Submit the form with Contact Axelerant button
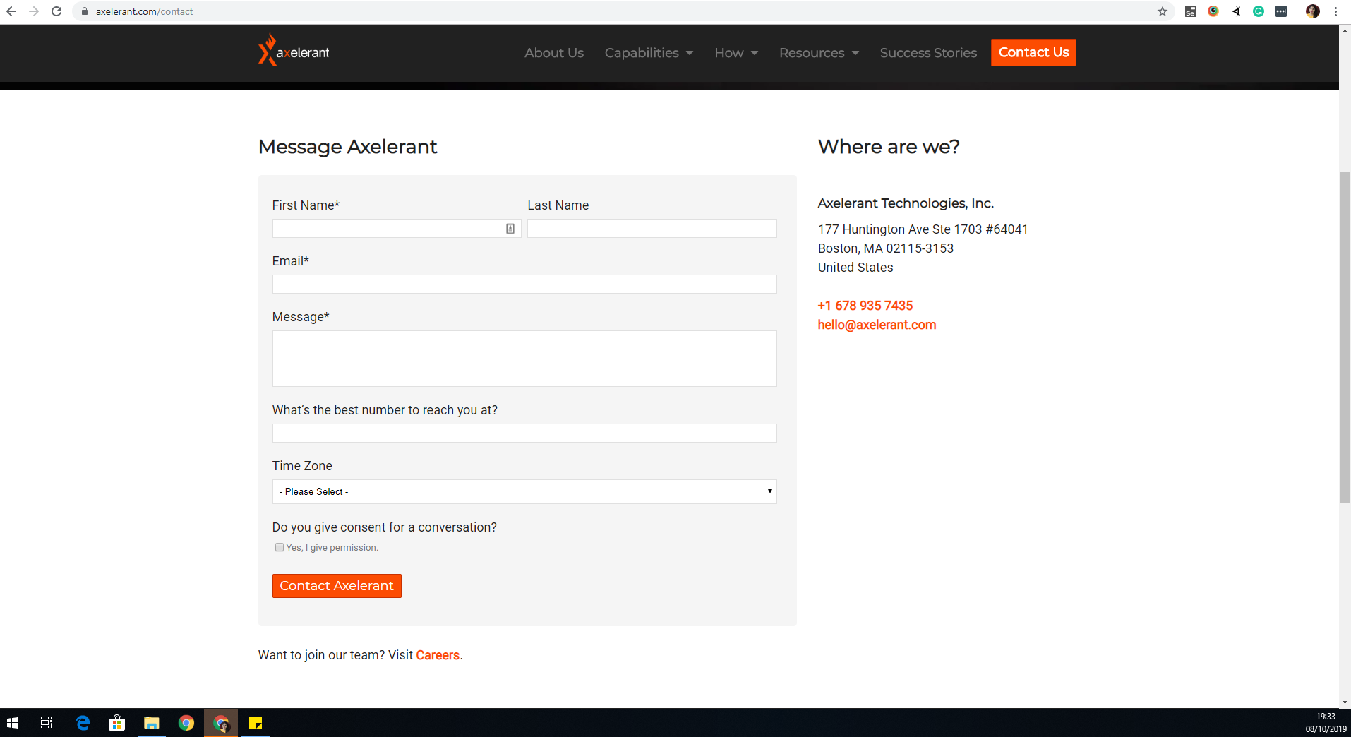 click(337, 586)
